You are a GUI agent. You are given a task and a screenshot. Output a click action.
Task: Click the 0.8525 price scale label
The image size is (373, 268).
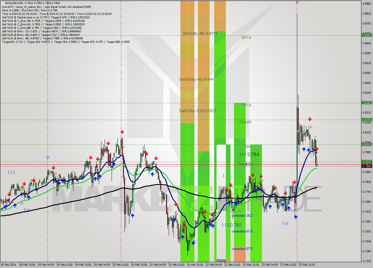[367, 63]
